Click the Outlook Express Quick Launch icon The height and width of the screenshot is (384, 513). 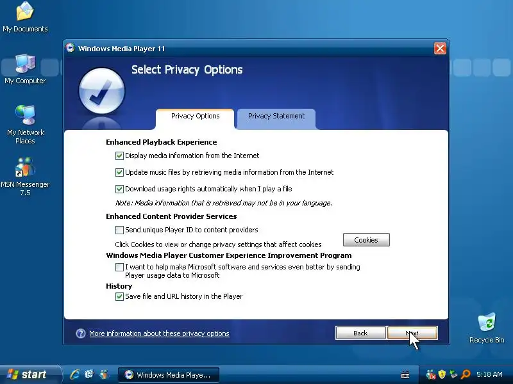click(89, 374)
